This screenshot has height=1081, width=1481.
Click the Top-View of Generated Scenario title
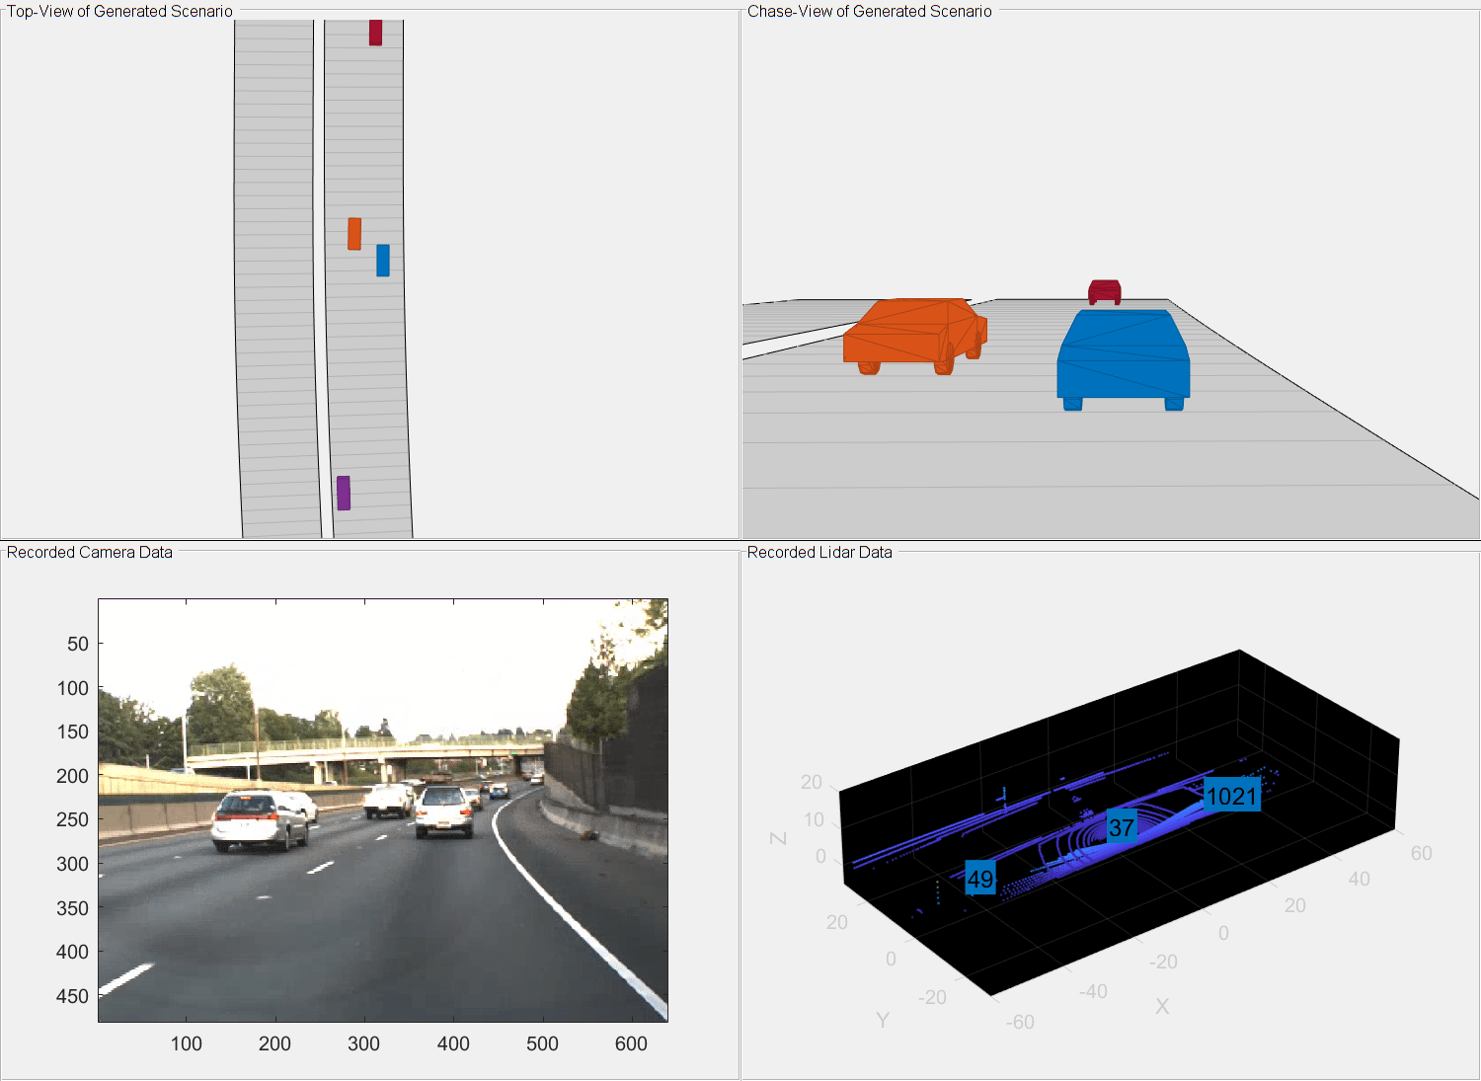[118, 11]
